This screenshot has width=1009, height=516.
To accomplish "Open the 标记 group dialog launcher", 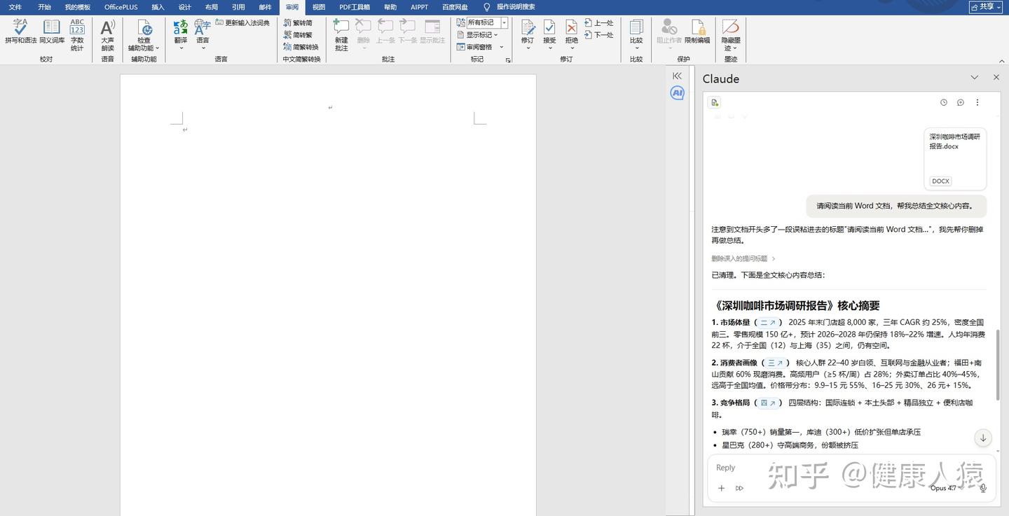I will coord(508,60).
